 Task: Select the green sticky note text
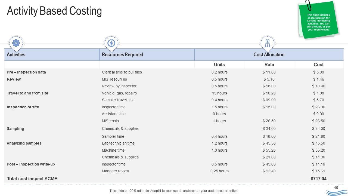(318, 22)
